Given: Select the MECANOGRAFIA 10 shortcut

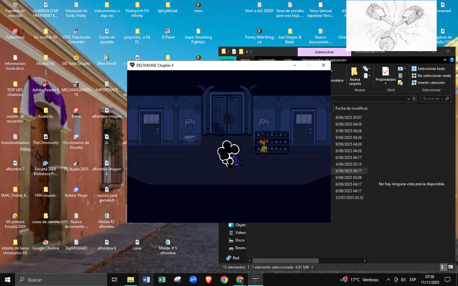Looking at the screenshot, I should [x=76, y=89].
